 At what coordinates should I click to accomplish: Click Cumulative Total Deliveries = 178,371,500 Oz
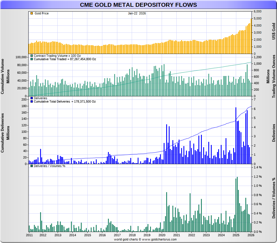coord(65,101)
